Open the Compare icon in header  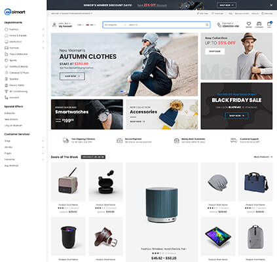coord(259,24)
